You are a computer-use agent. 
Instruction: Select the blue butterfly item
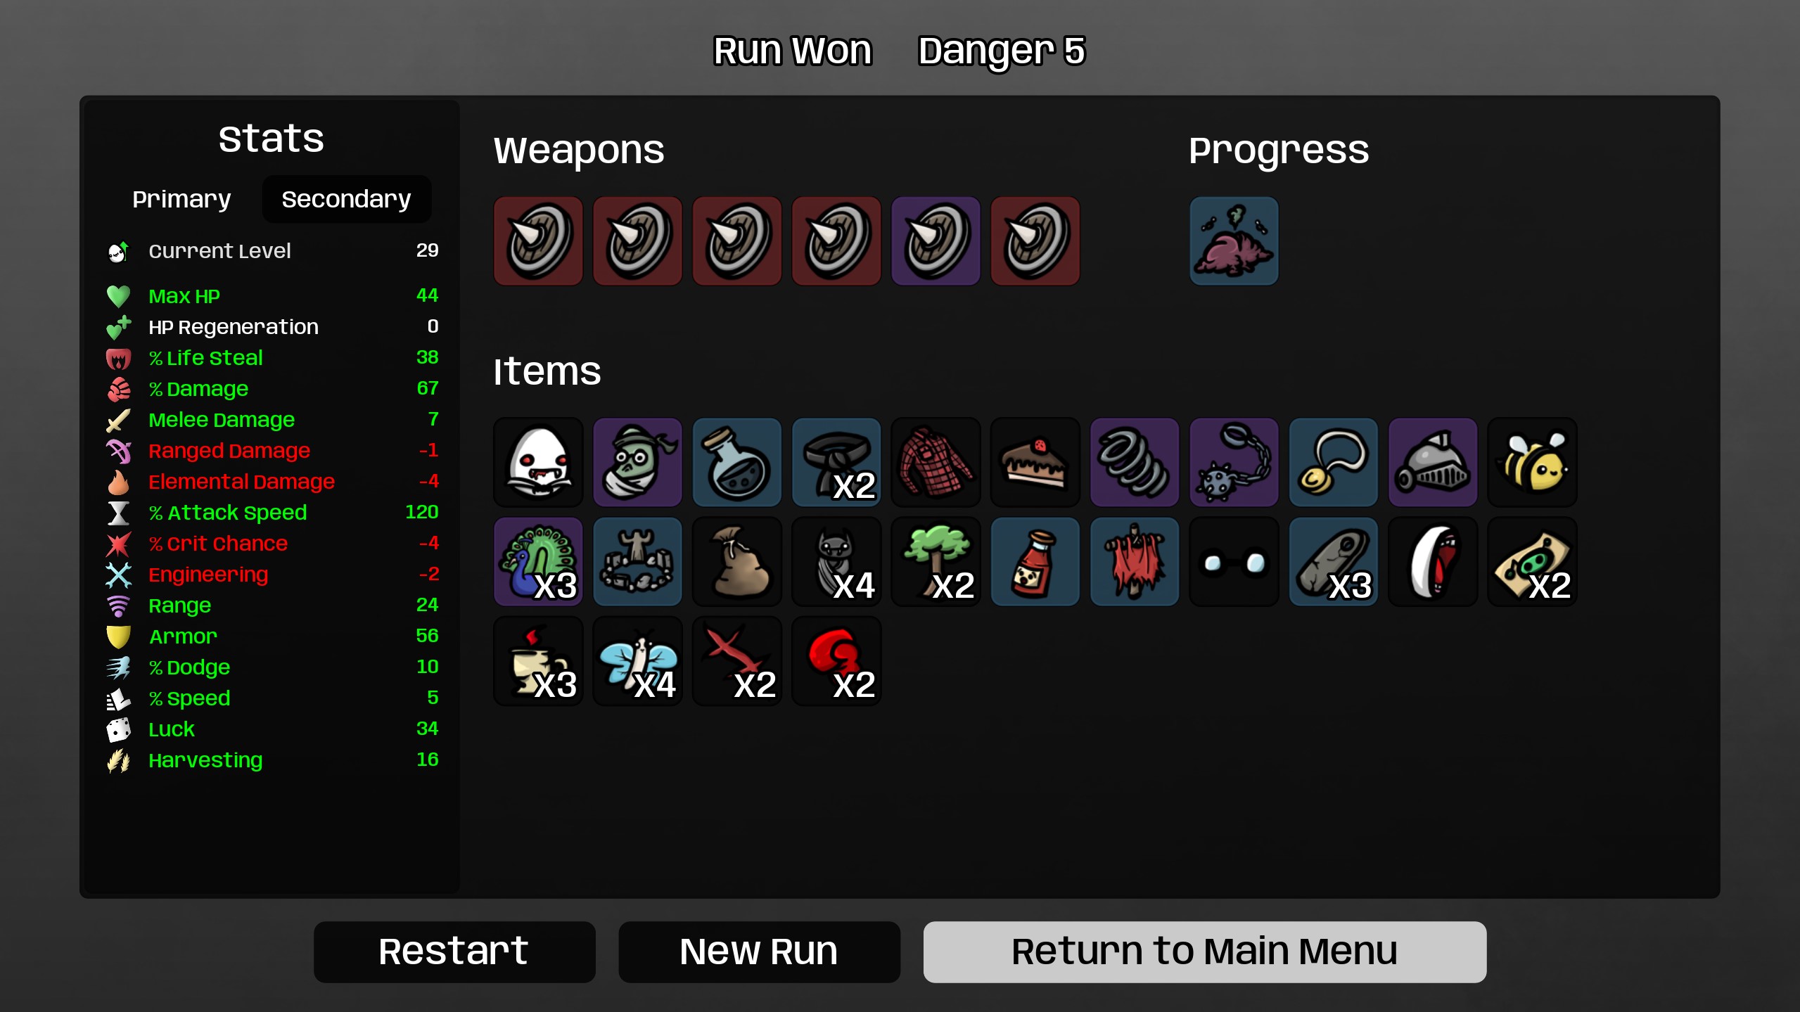click(x=637, y=661)
